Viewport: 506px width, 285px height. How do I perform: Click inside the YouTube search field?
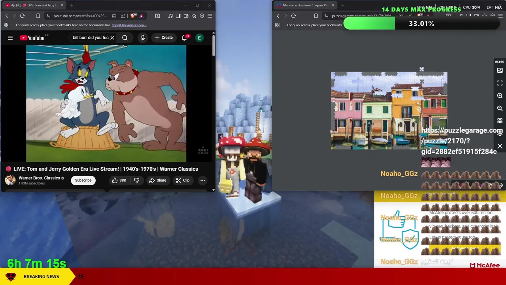point(91,38)
